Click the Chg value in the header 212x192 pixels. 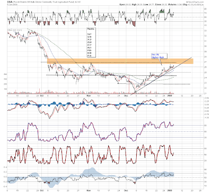point(195,4)
